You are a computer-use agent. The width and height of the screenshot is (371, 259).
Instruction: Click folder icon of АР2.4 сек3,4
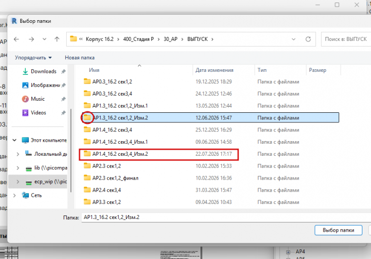tap(87, 190)
